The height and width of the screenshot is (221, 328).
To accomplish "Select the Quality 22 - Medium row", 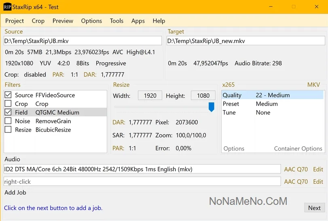I will click(273, 95).
